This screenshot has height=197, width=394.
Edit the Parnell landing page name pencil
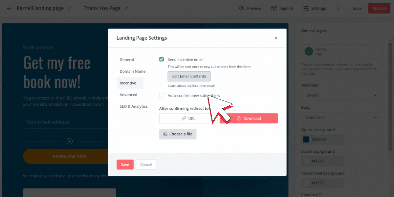[70, 9]
